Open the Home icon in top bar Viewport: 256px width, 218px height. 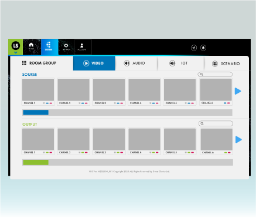coord(31,45)
